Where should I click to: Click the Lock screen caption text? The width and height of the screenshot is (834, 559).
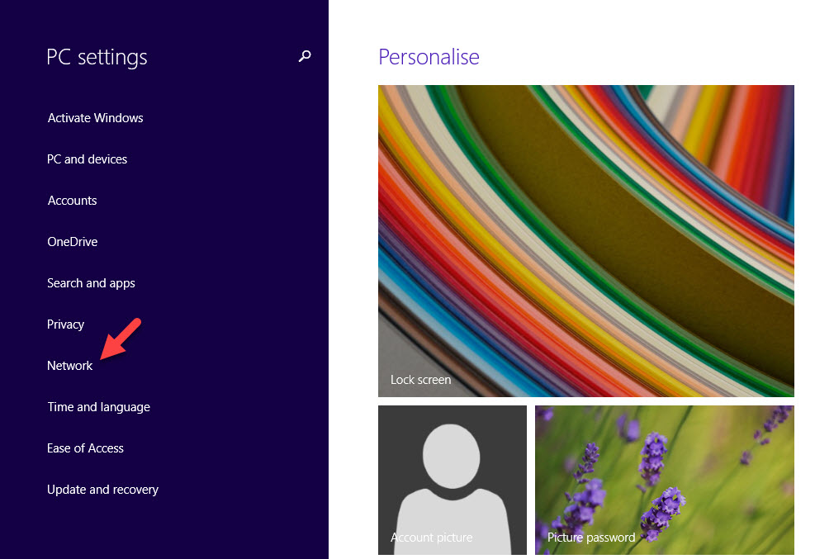(x=421, y=380)
